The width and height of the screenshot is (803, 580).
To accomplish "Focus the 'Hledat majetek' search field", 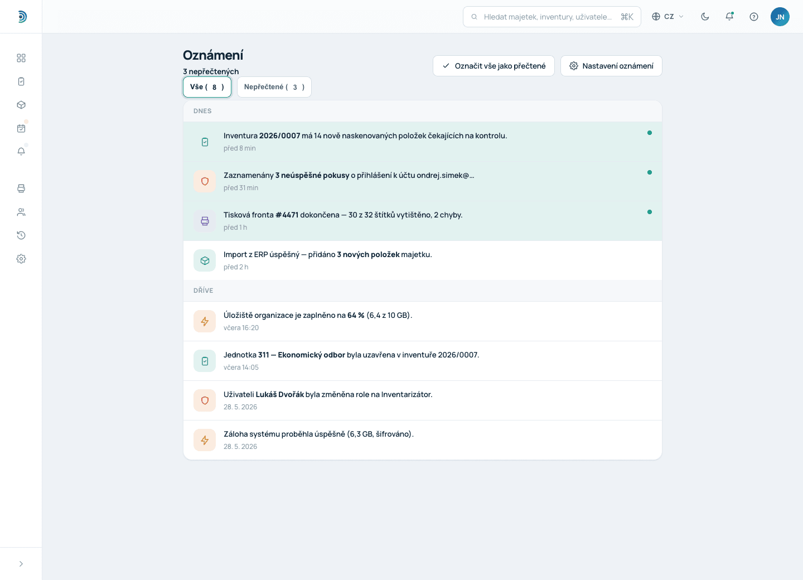I will point(552,17).
